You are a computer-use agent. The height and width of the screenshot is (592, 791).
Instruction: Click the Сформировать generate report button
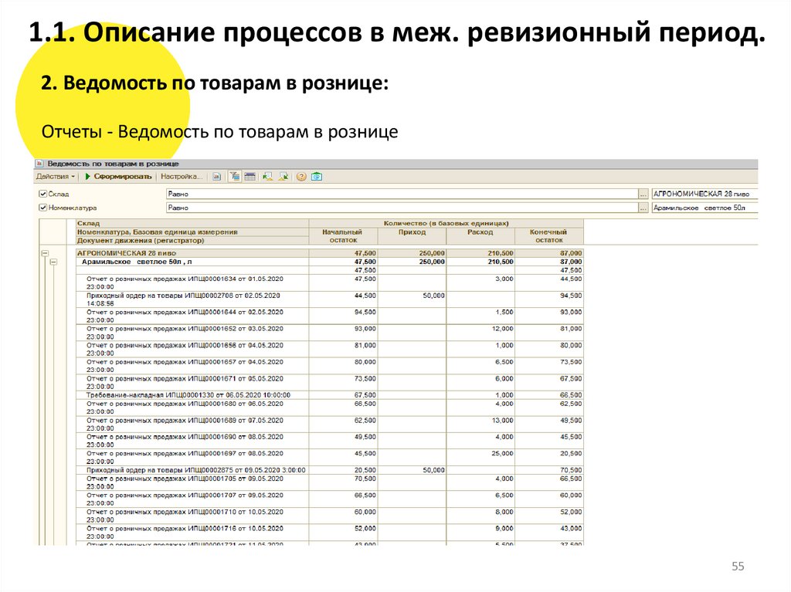118,177
